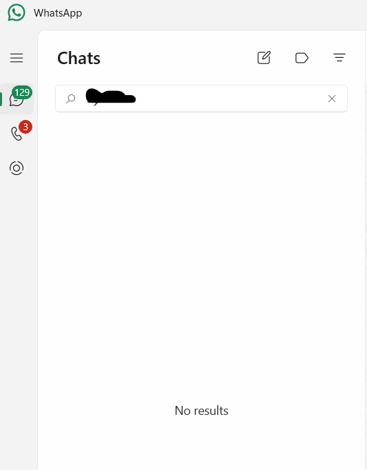The height and width of the screenshot is (470, 367).
Task: Click the WhatsApp logo in title bar
Action: (x=16, y=12)
